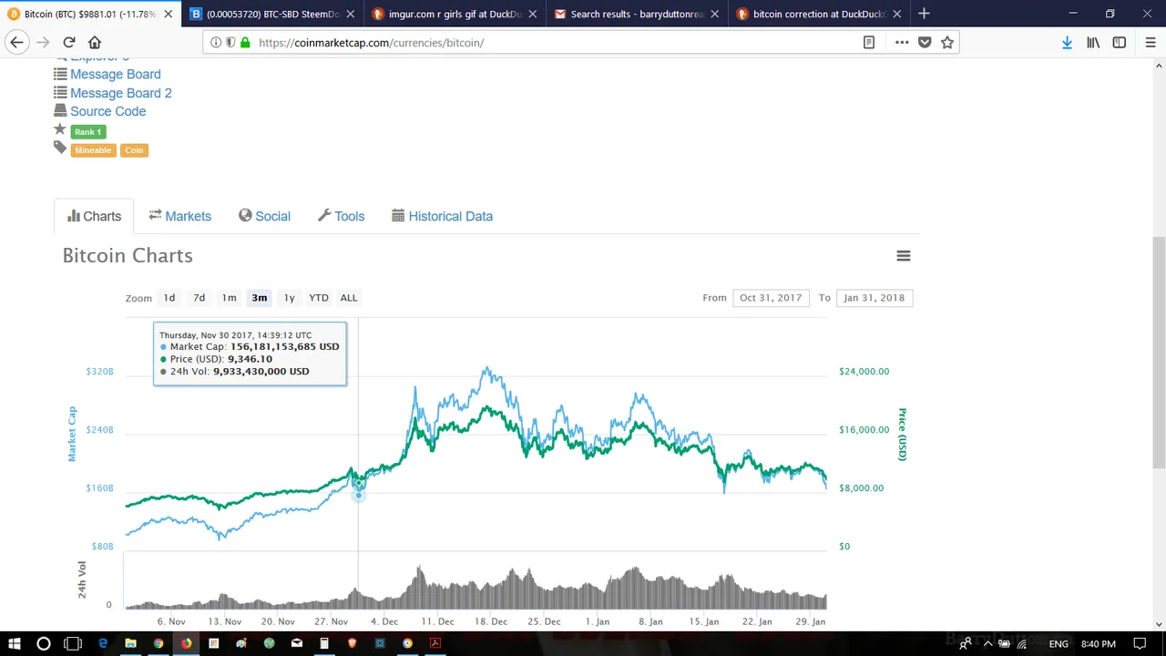Image resolution: width=1166 pixels, height=656 pixels.
Task: Open the Source Code link
Action: [x=107, y=111]
